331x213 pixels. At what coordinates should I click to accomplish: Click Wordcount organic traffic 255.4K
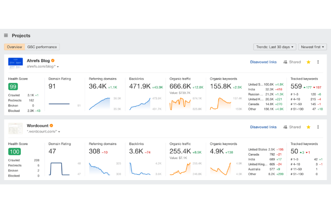180,151
